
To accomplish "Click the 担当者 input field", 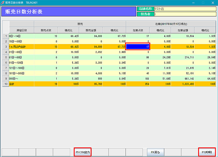I will point(184,14).
